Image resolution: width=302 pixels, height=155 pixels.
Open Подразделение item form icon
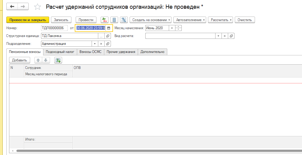pyautogui.click(x=108, y=44)
